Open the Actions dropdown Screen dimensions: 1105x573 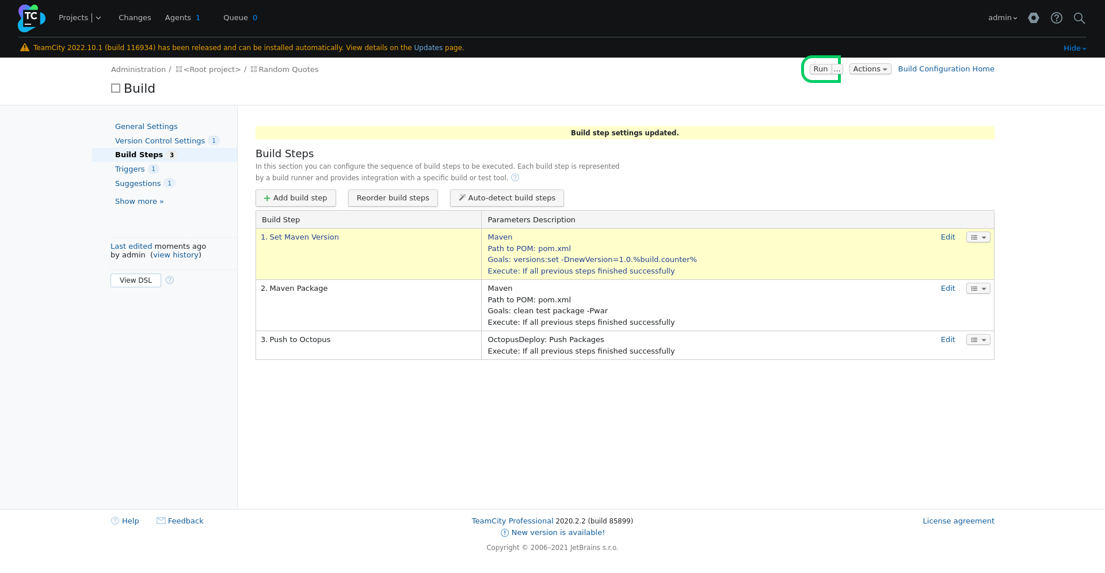870,69
